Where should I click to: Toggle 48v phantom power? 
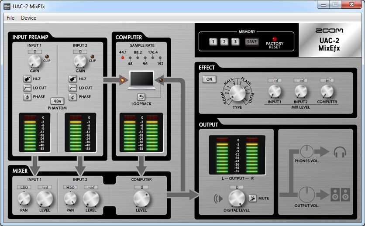tap(57, 101)
